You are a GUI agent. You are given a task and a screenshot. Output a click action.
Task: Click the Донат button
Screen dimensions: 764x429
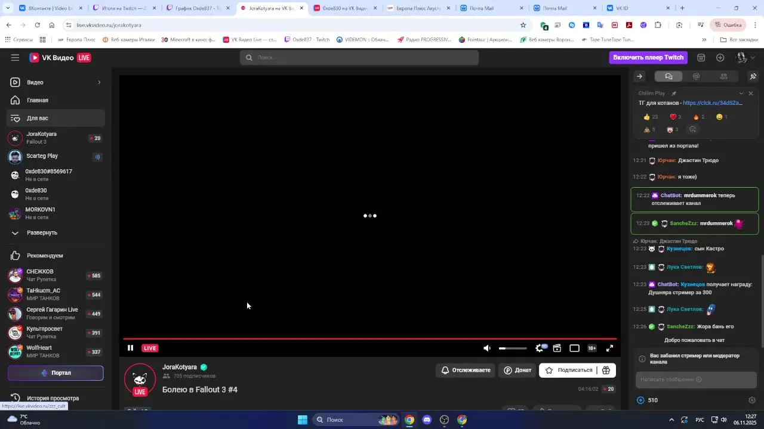pos(517,370)
